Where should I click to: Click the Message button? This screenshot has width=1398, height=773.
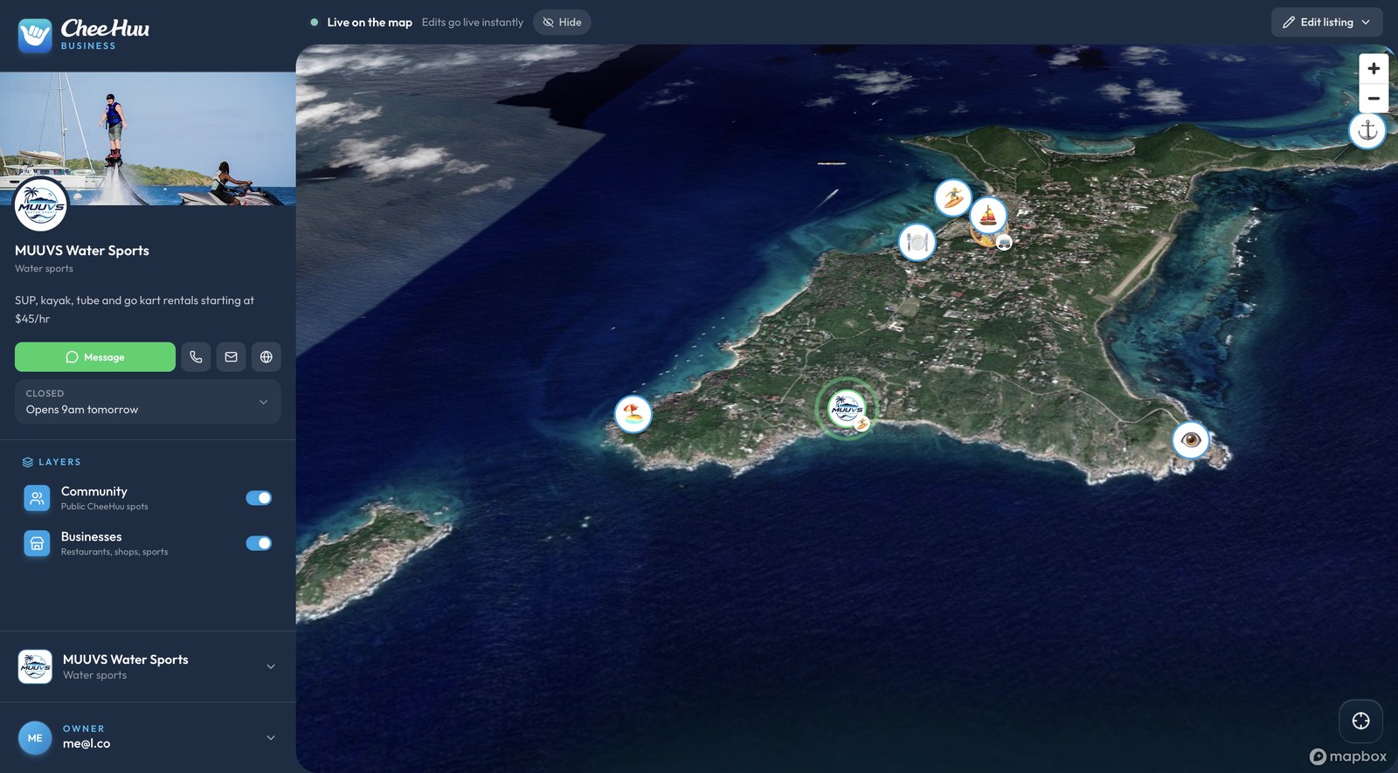[x=95, y=357]
